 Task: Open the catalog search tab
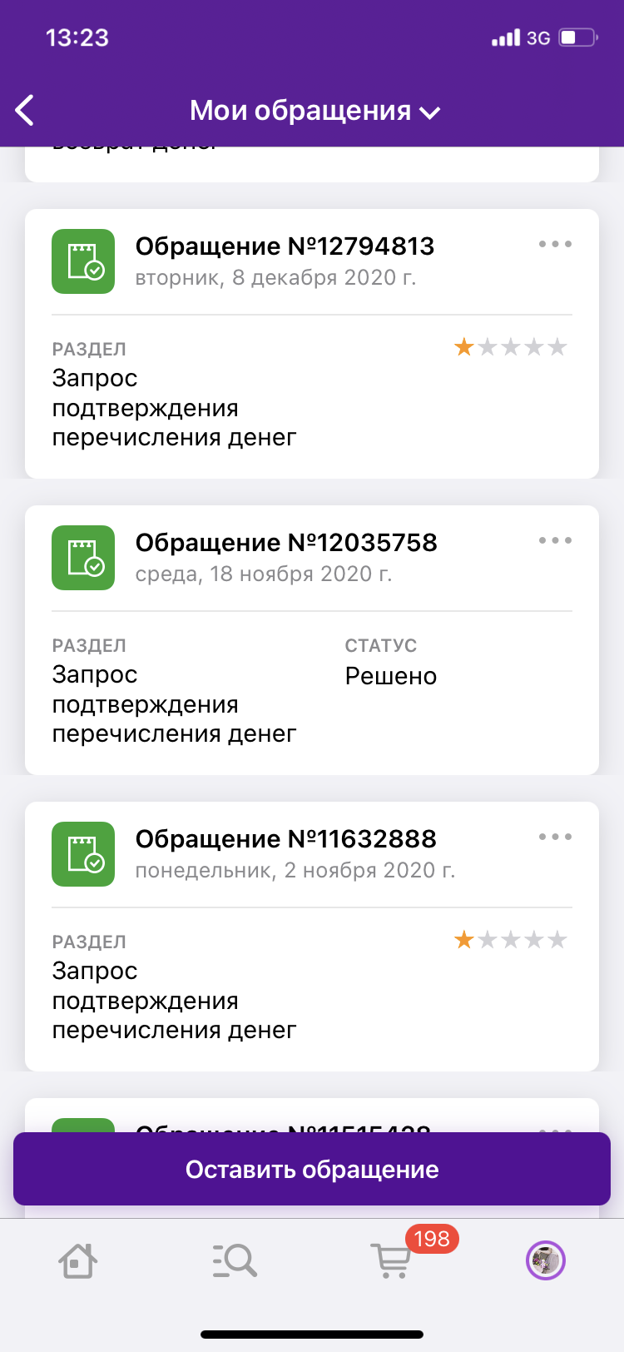234,1260
